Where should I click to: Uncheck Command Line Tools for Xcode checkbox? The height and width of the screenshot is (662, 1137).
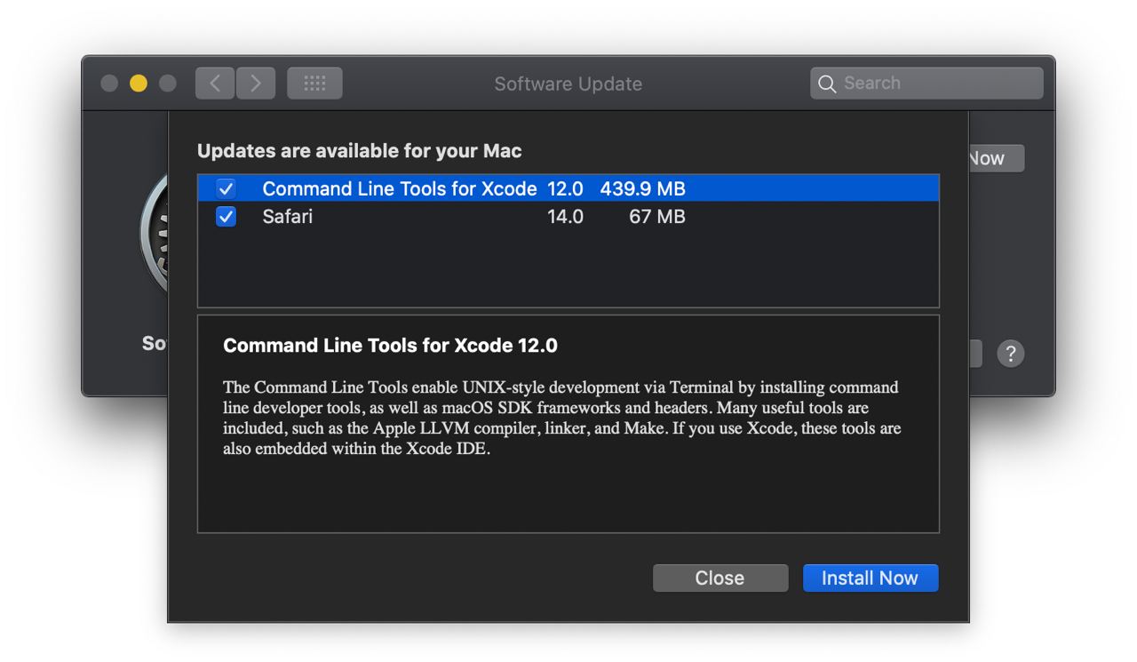point(226,188)
